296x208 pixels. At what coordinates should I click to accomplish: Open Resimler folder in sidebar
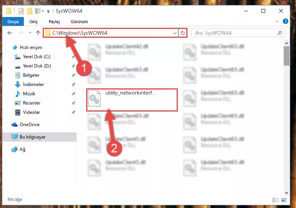click(x=32, y=103)
